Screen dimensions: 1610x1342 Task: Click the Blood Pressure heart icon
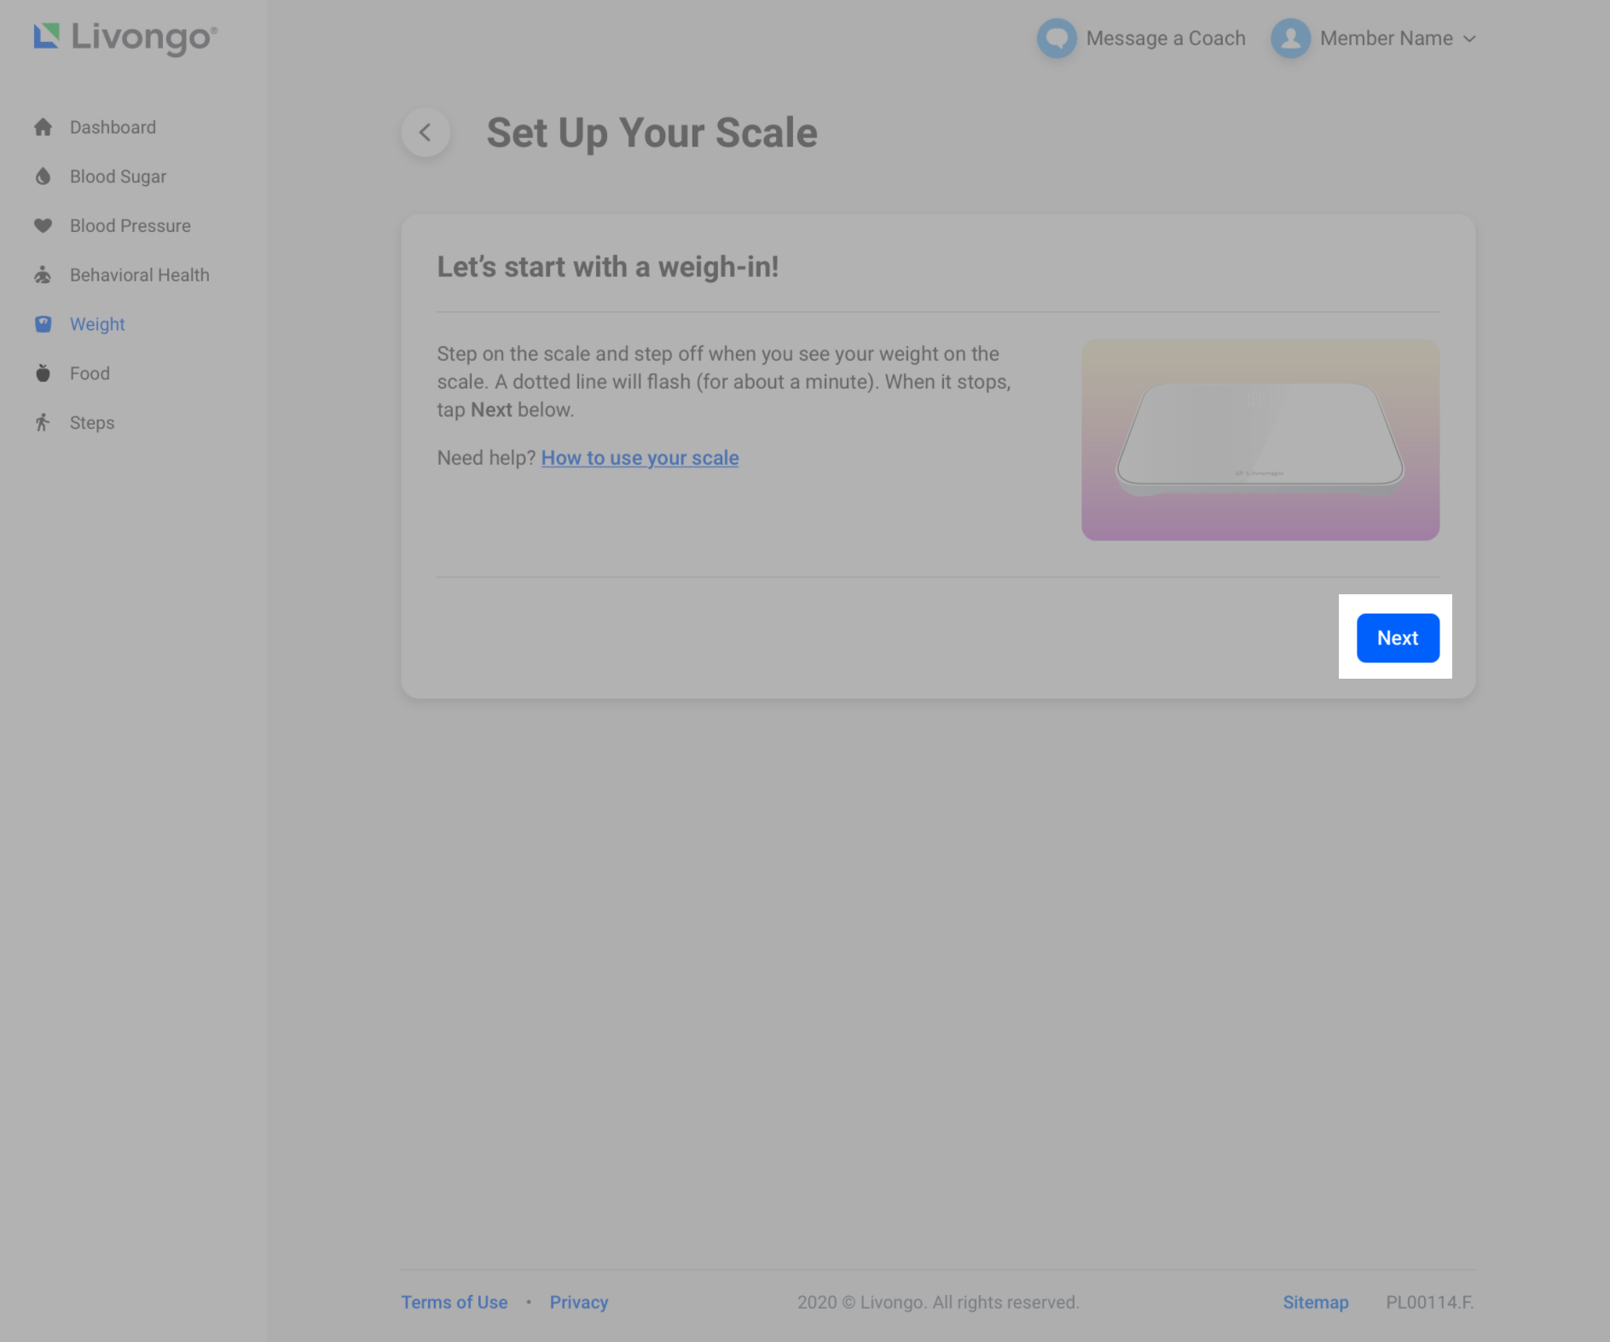click(43, 225)
